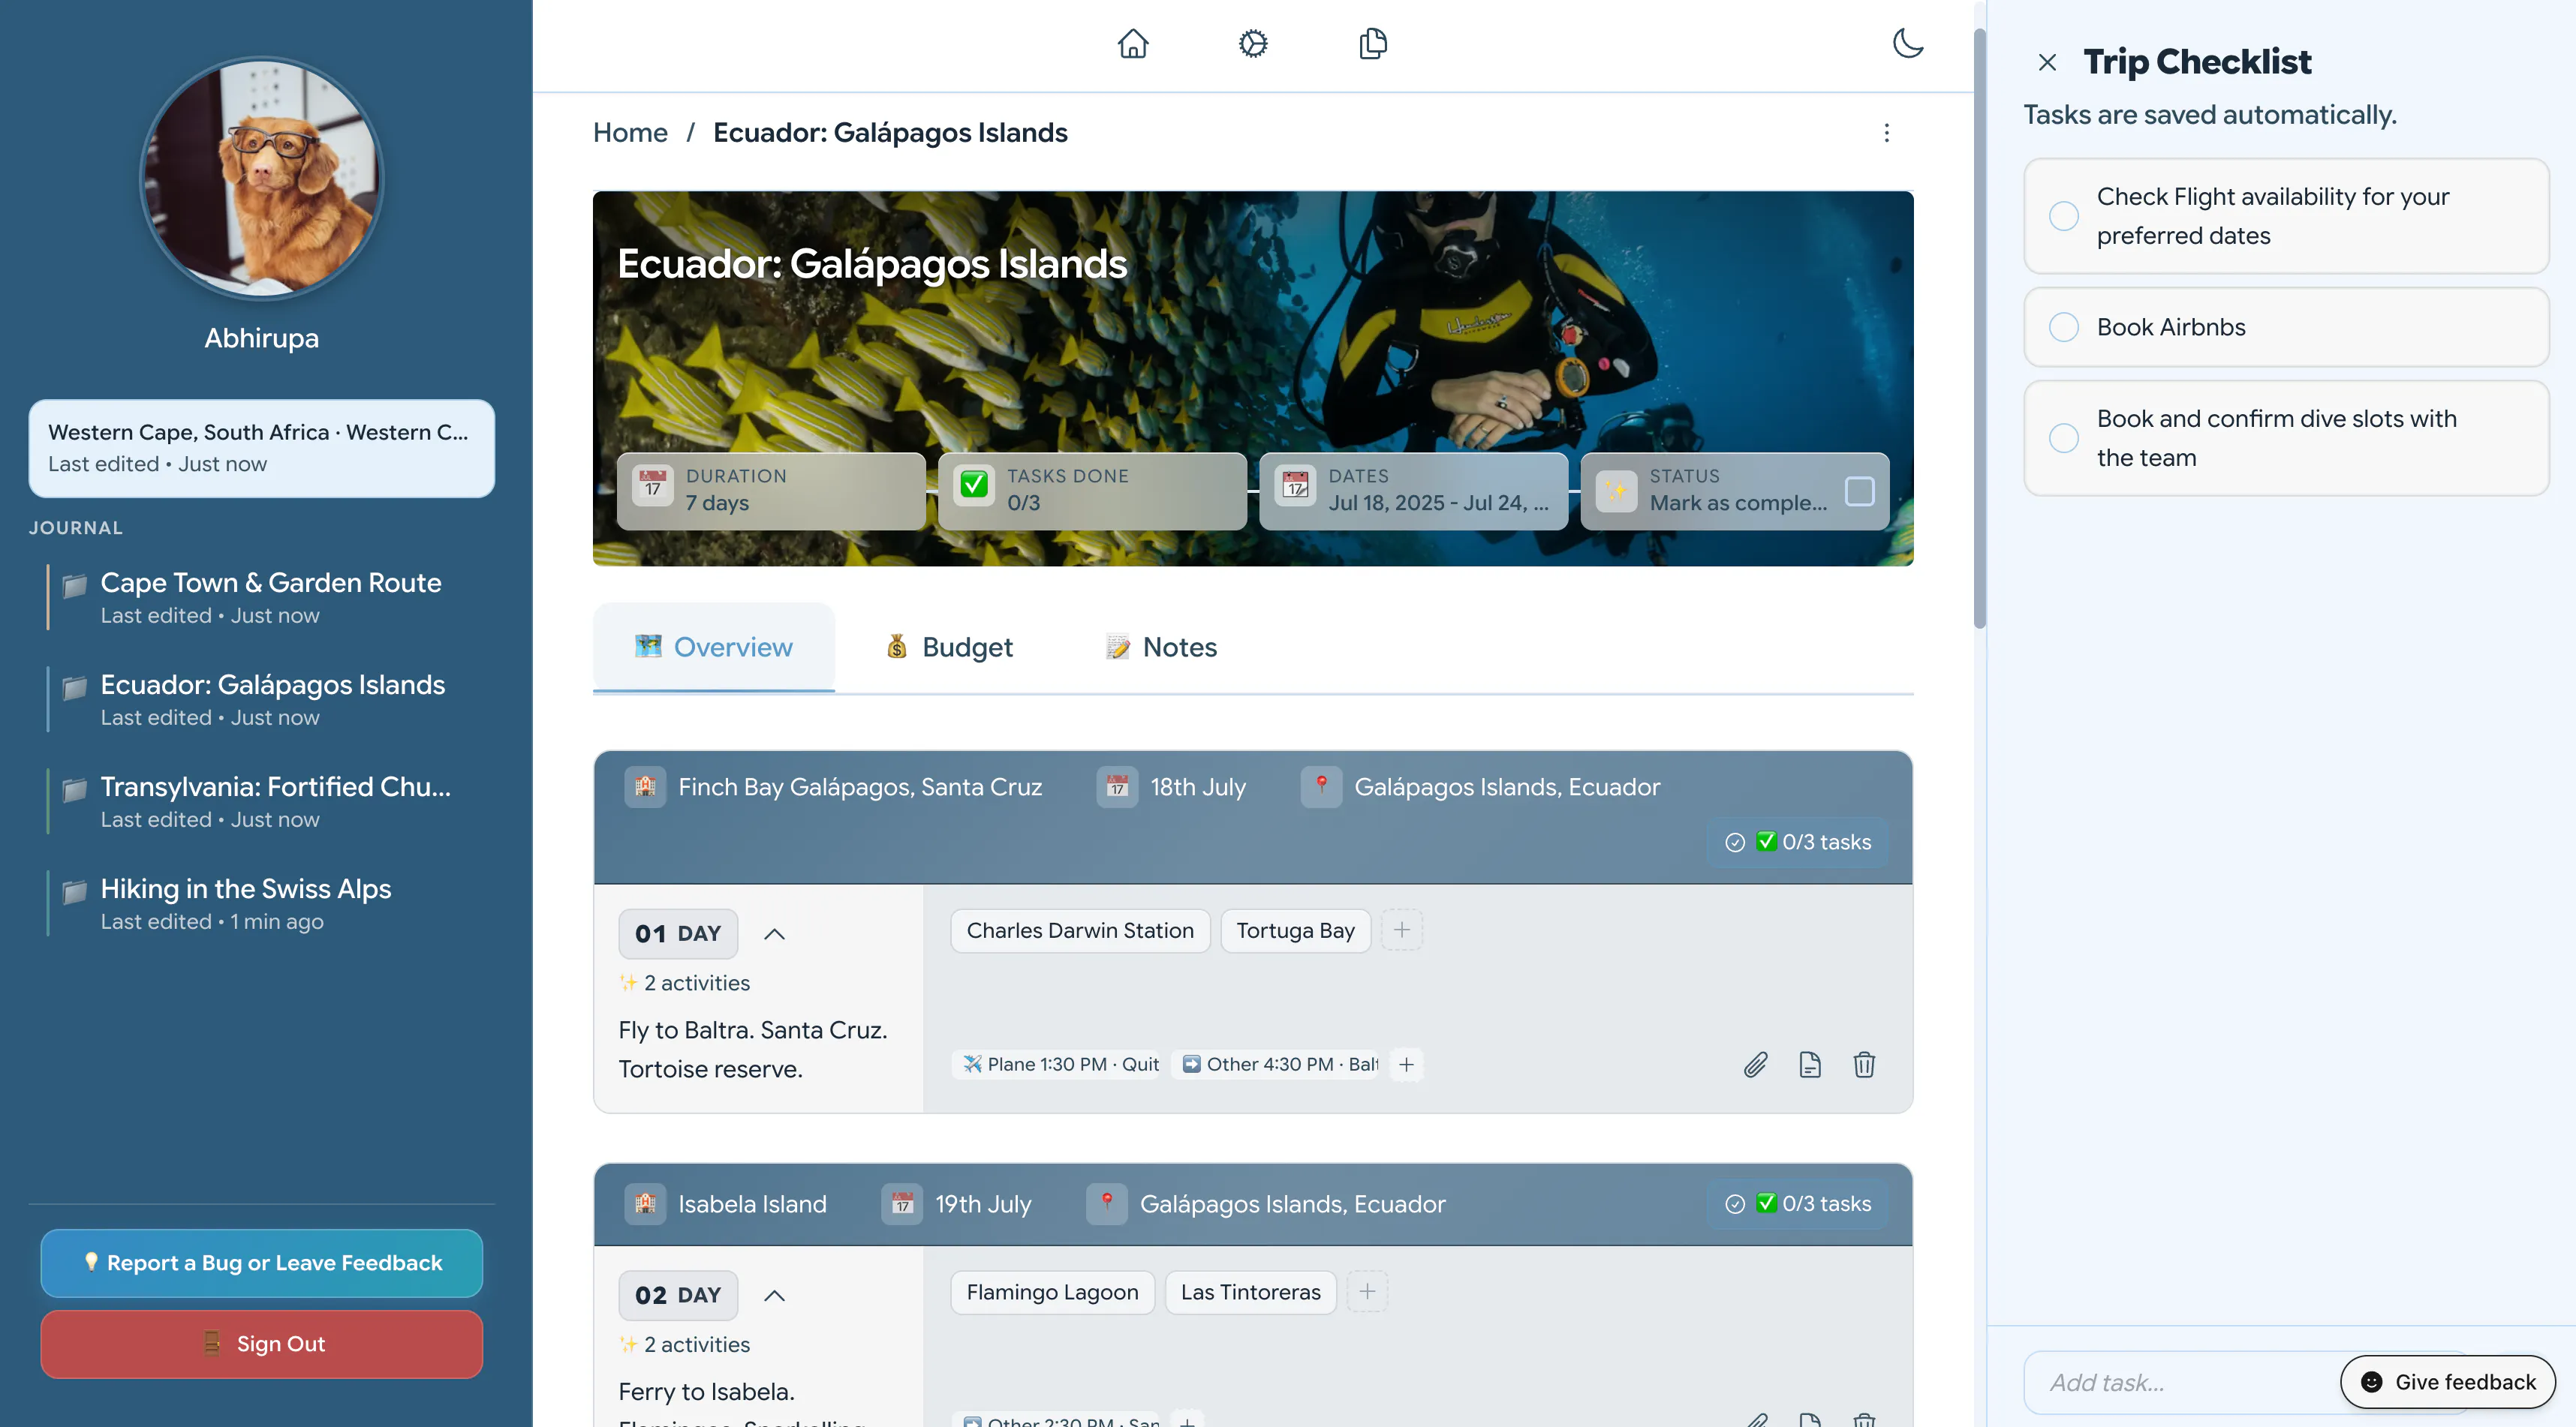This screenshot has height=1427, width=2576.
Task: Close the Trip Checklist panel
Action: (x=2047, y=63)
